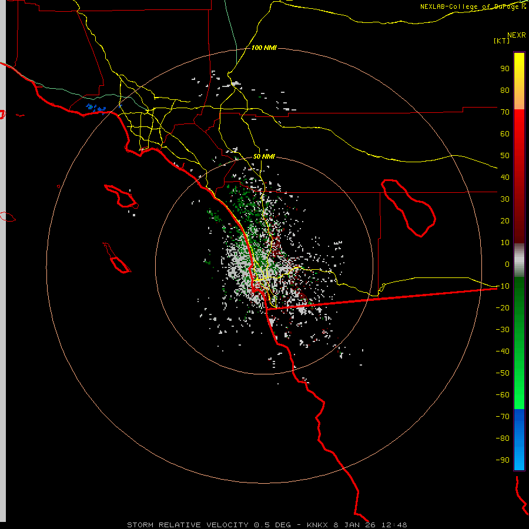
Task: Click the 70 value on velocity scale
Action: click(x=505, y=112)
